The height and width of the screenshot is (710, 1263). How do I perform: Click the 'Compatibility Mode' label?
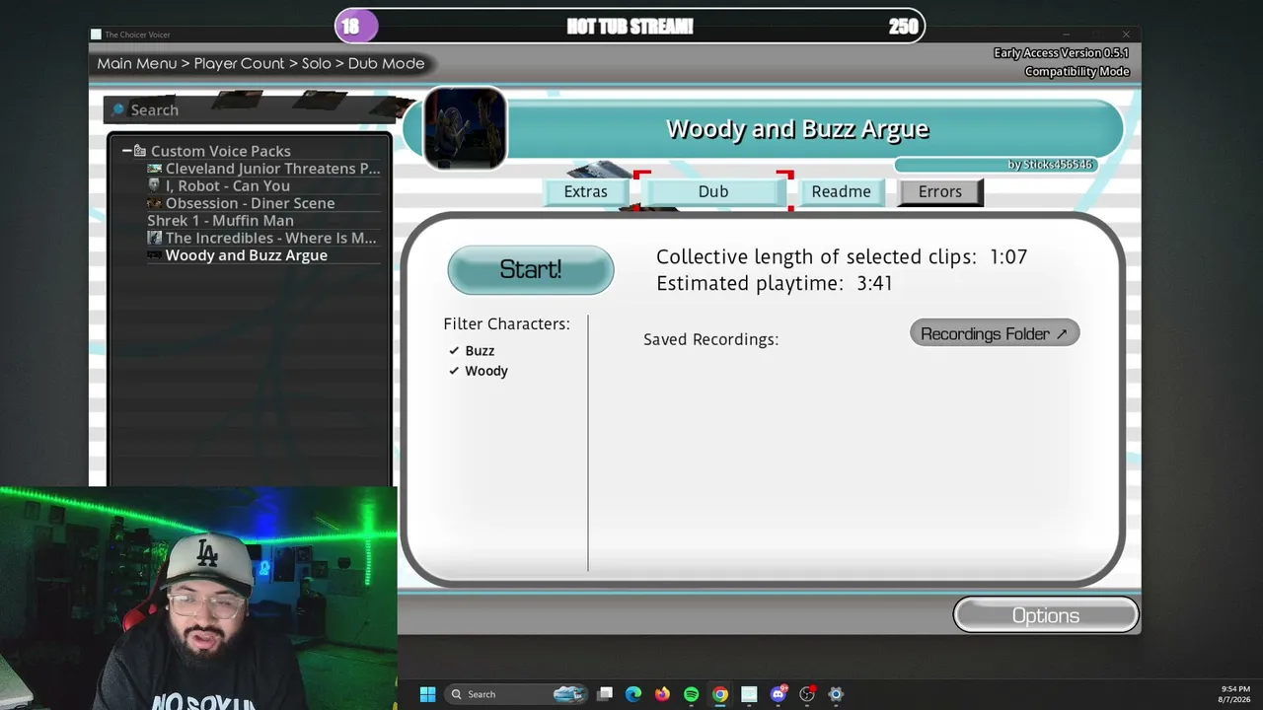tap(1077, 71)
